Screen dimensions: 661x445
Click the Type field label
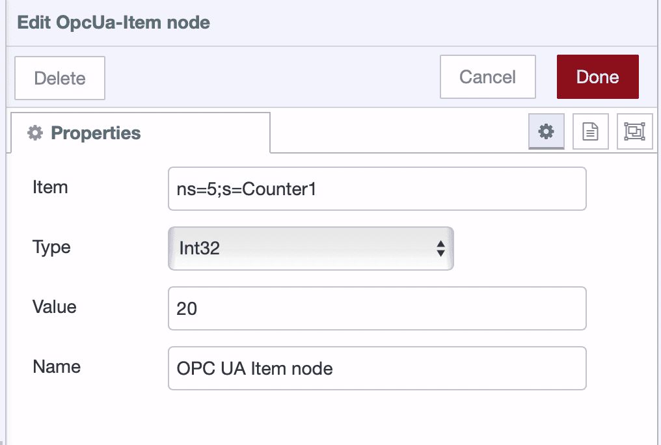[x=51, y=247]
